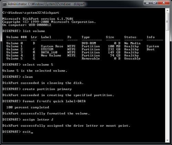The width and height of the screenshot is (172, 145).
Task: Click the 'Status' column header
Action: (x=130, y=37)
